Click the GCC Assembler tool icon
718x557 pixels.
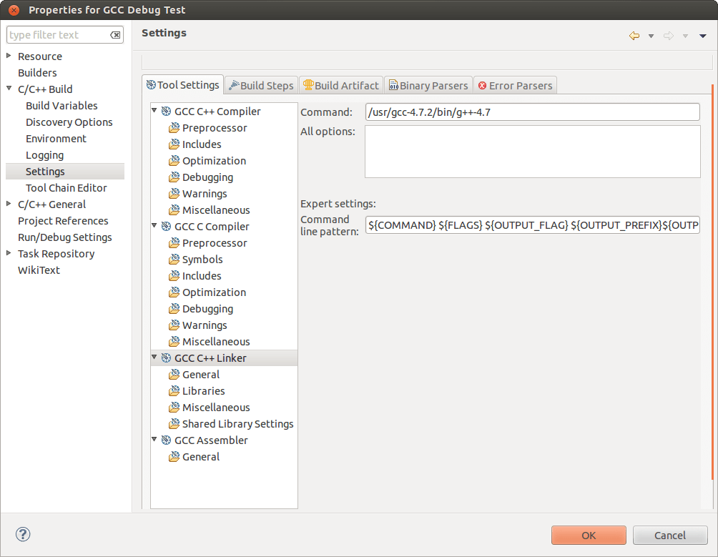166,440
